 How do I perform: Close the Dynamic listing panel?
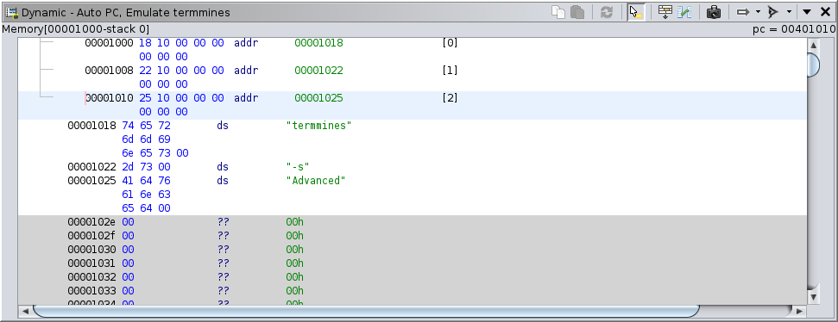click(825, 12)
